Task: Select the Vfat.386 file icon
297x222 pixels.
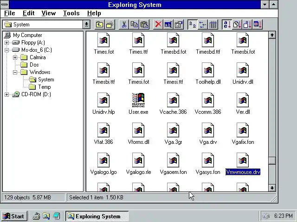Action: (103, 130)
